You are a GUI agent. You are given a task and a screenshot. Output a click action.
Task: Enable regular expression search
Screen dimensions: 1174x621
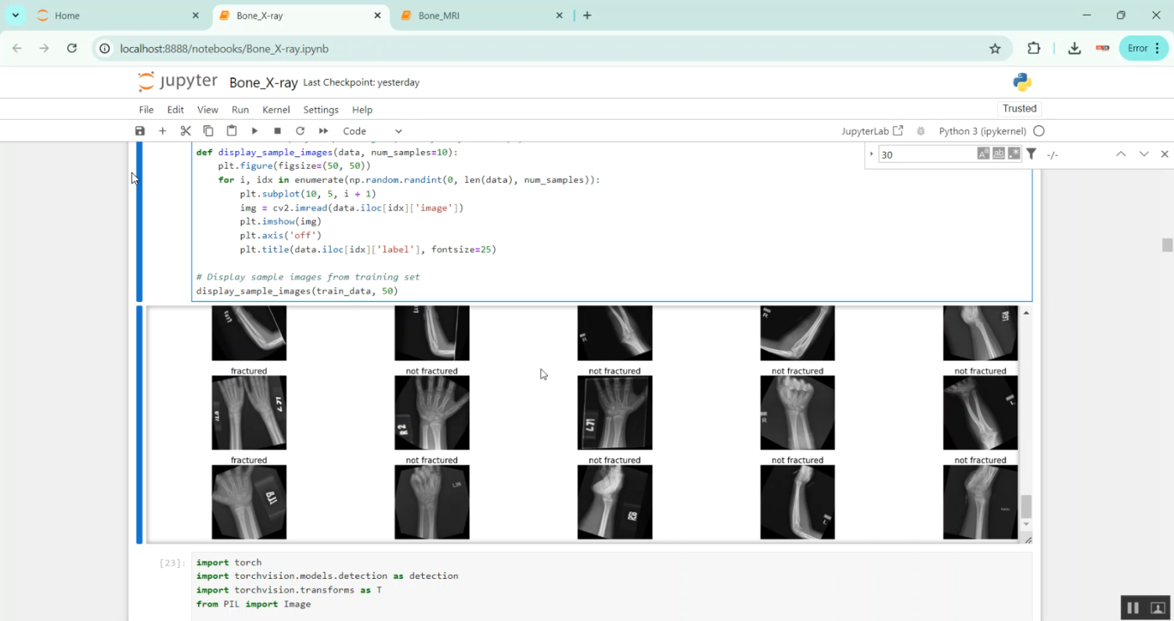tap(1014, 154)
